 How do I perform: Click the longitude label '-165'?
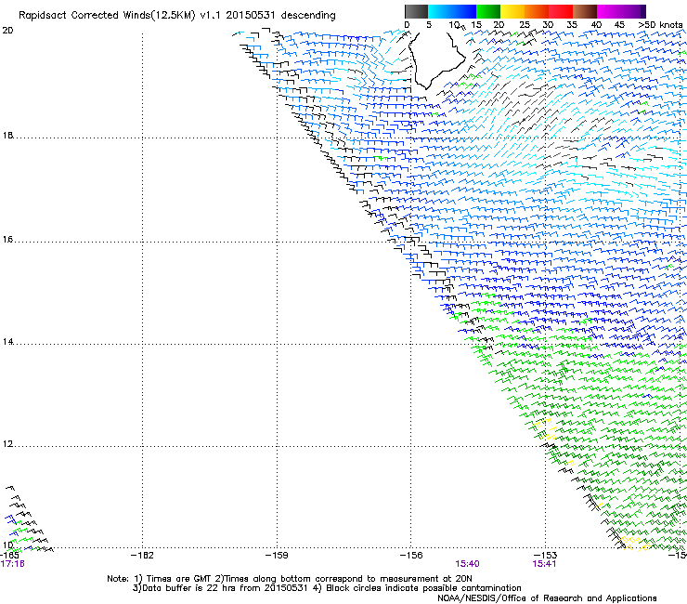click(10, 556)
